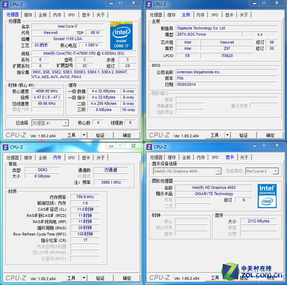287x285 pixels.
Task: Close the mainboard CPU-Z window
Action: [x=277, y=3]
